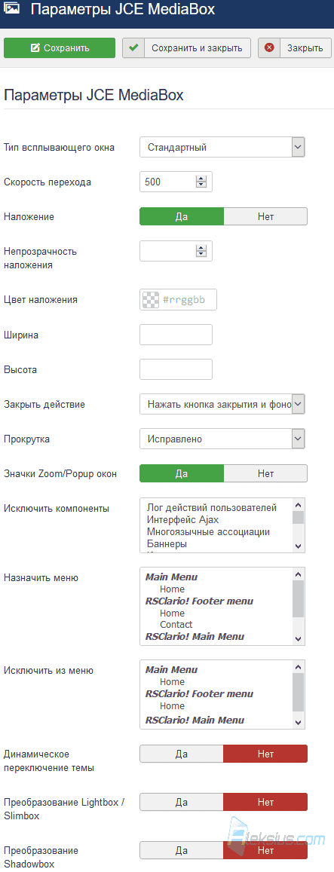Click the Высота input field
334x872 pixels.
[176, 369]
